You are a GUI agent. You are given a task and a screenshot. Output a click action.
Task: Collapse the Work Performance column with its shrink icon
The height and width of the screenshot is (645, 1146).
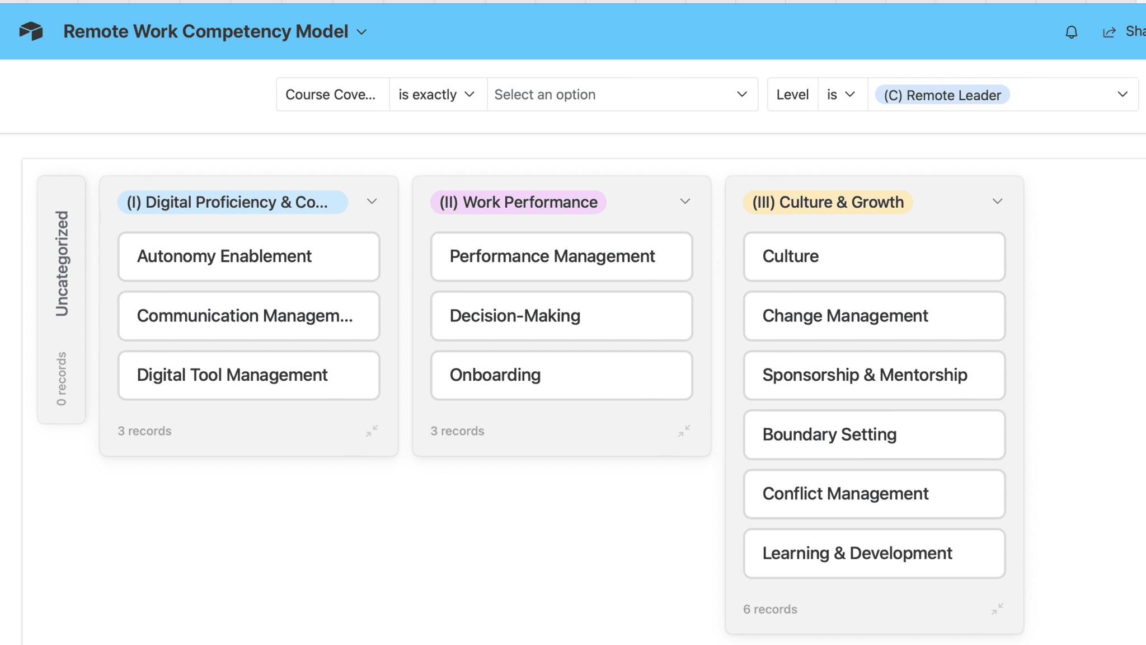[684, 431]
